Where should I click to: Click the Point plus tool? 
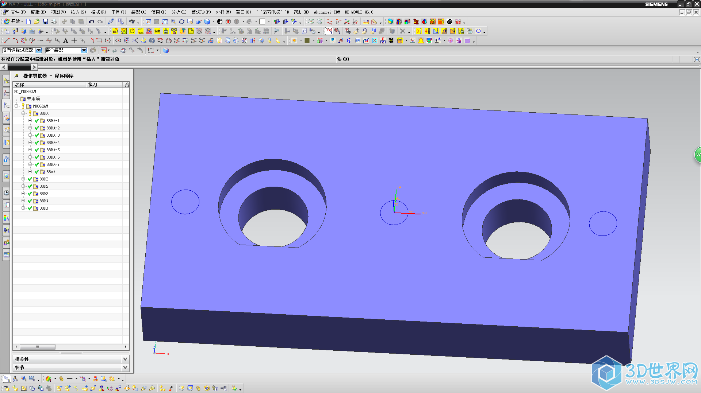coord(74,40)
